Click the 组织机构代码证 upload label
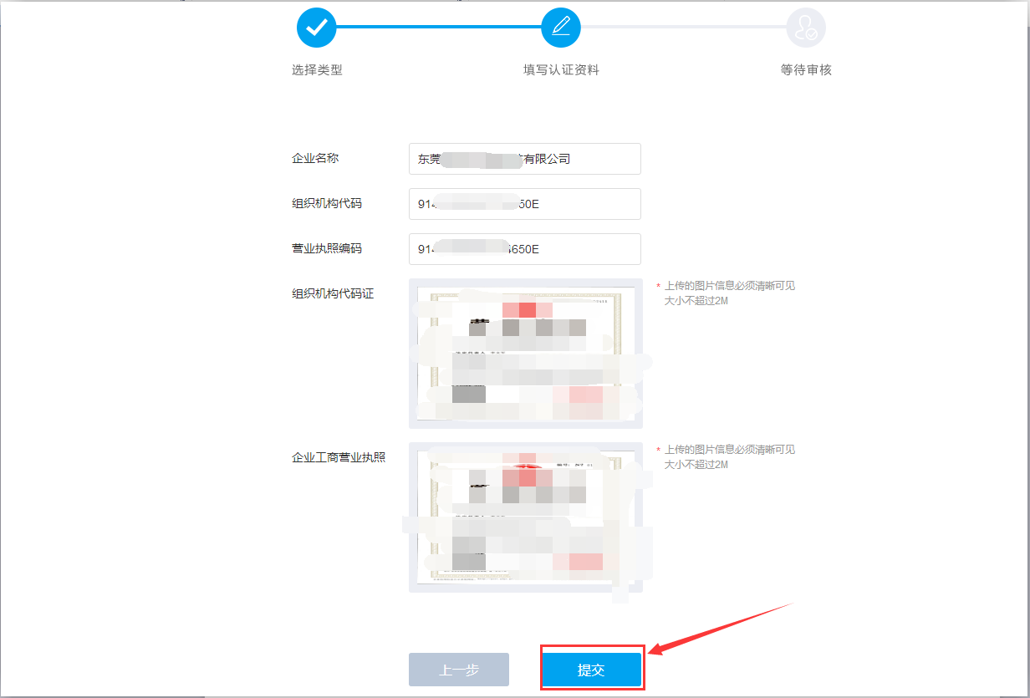Viewport: 1030px width, 698px height. point(333,293)
